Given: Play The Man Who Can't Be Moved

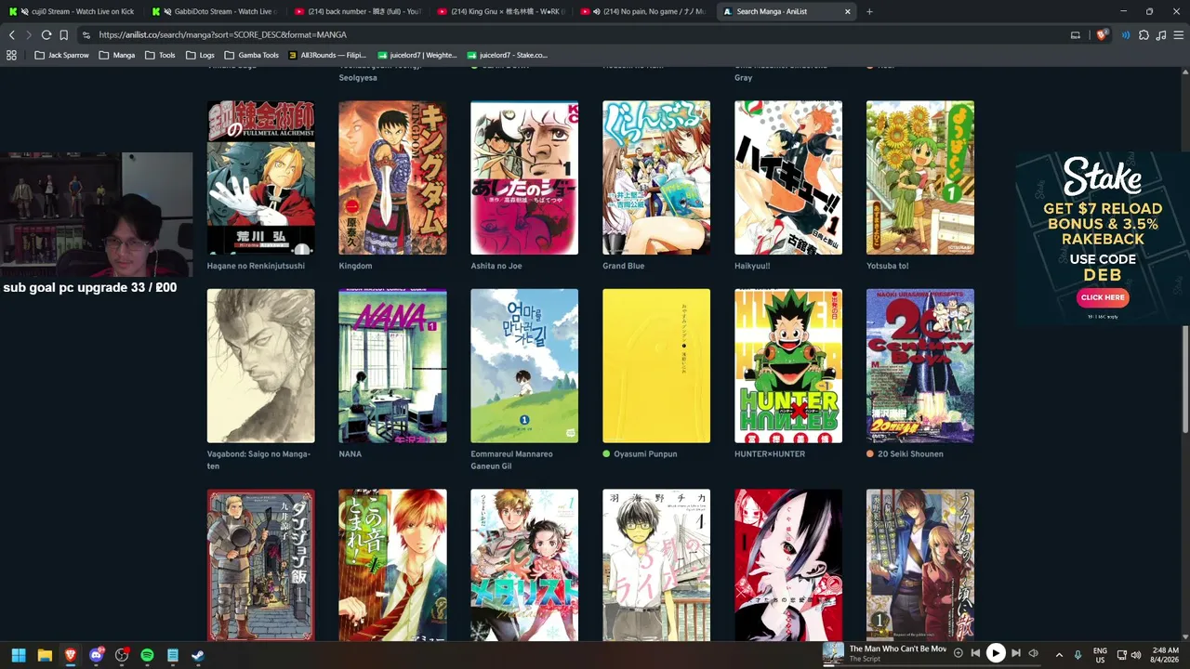Looking at the screenshot, I should 996,653.
